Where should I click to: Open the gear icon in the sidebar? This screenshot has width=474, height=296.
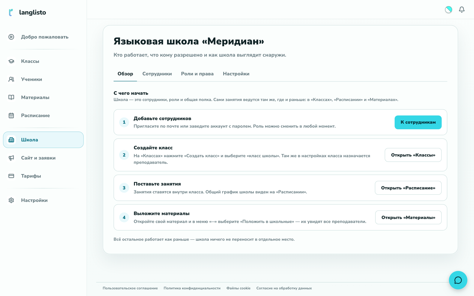point(11,200)
